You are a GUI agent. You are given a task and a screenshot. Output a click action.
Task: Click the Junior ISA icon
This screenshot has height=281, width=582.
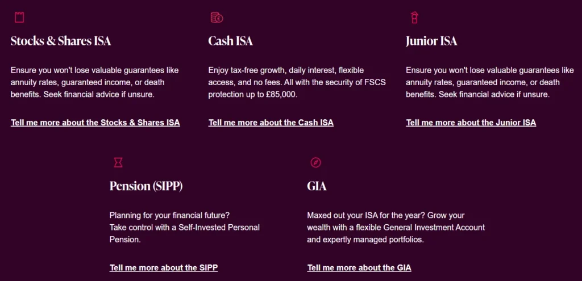point(414,18)
